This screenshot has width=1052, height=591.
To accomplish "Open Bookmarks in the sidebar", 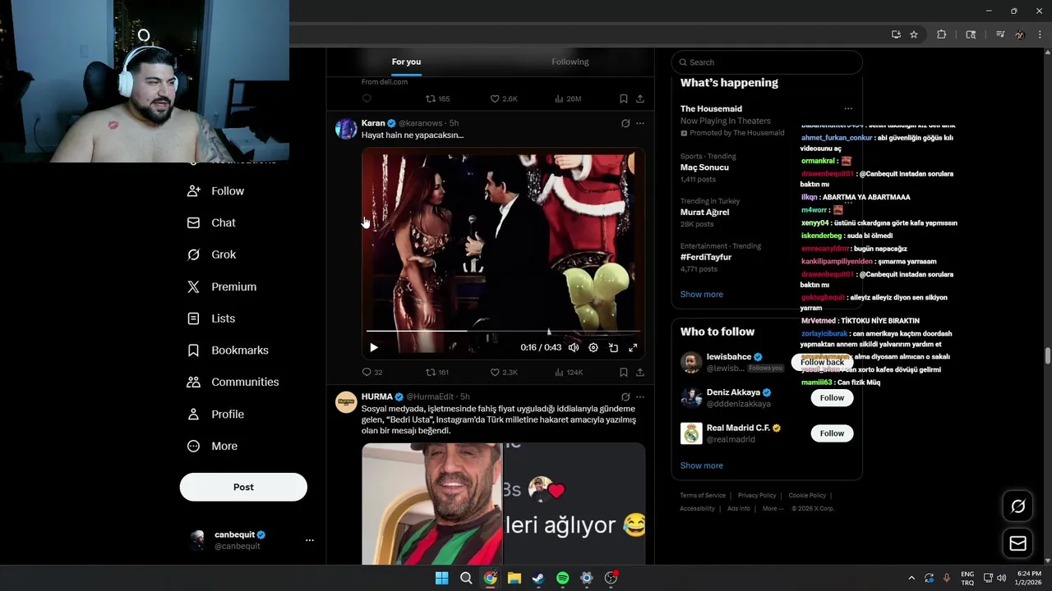I will [228, 350].
